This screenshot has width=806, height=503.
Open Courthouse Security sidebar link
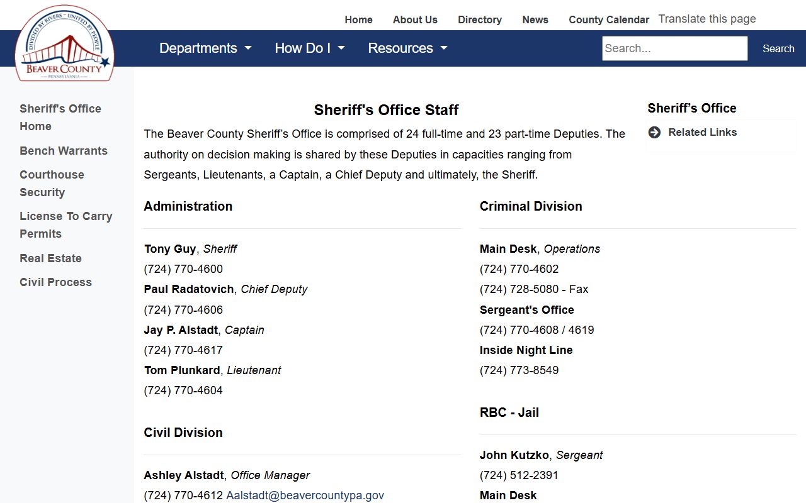(x=52, y=184)
